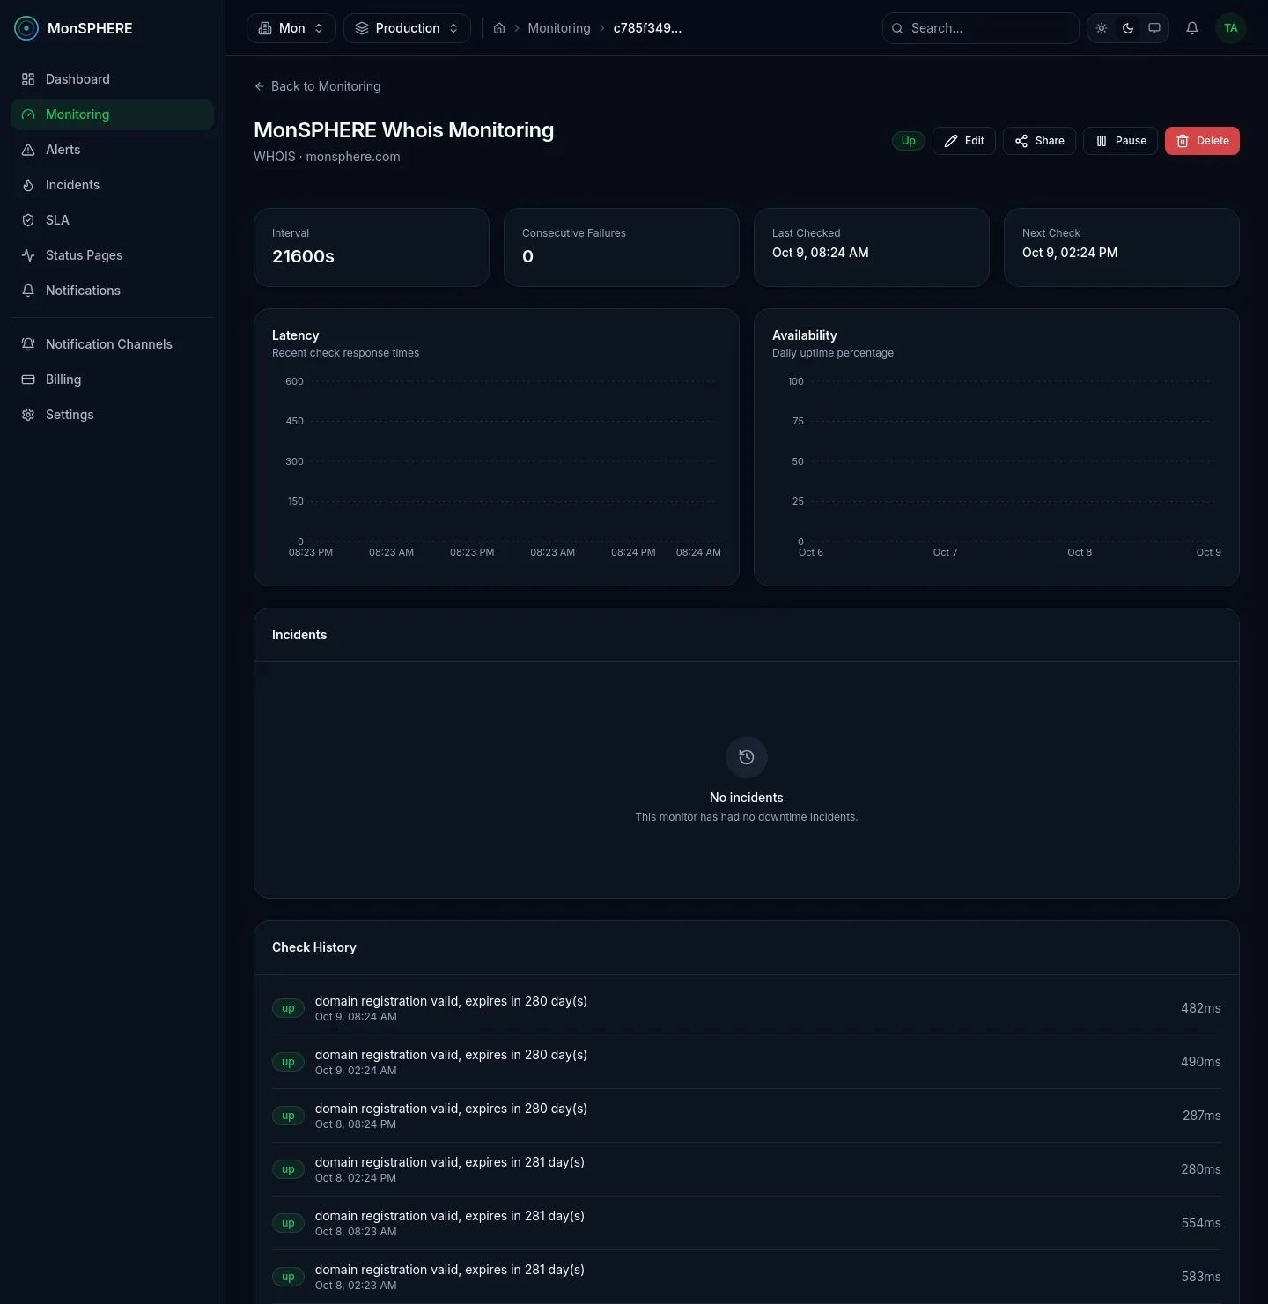Open Monitoring in sidebar

112,114
